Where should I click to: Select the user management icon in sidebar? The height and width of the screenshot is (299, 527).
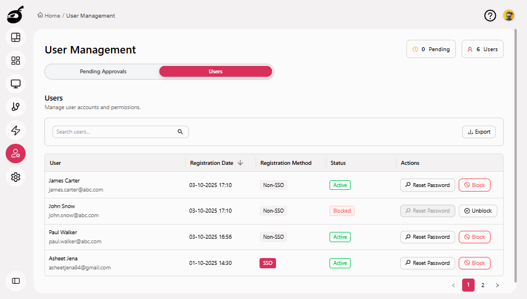(x=15, y=153)
